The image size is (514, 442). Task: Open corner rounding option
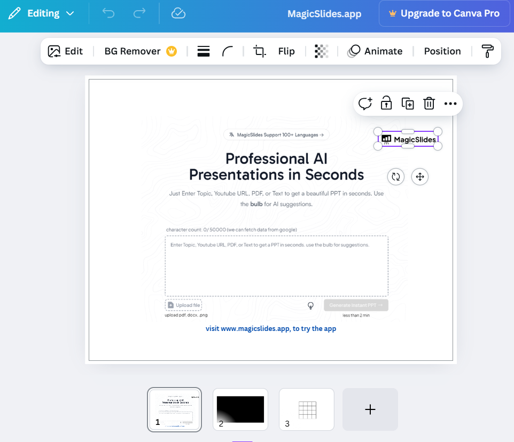click(228, 51)
